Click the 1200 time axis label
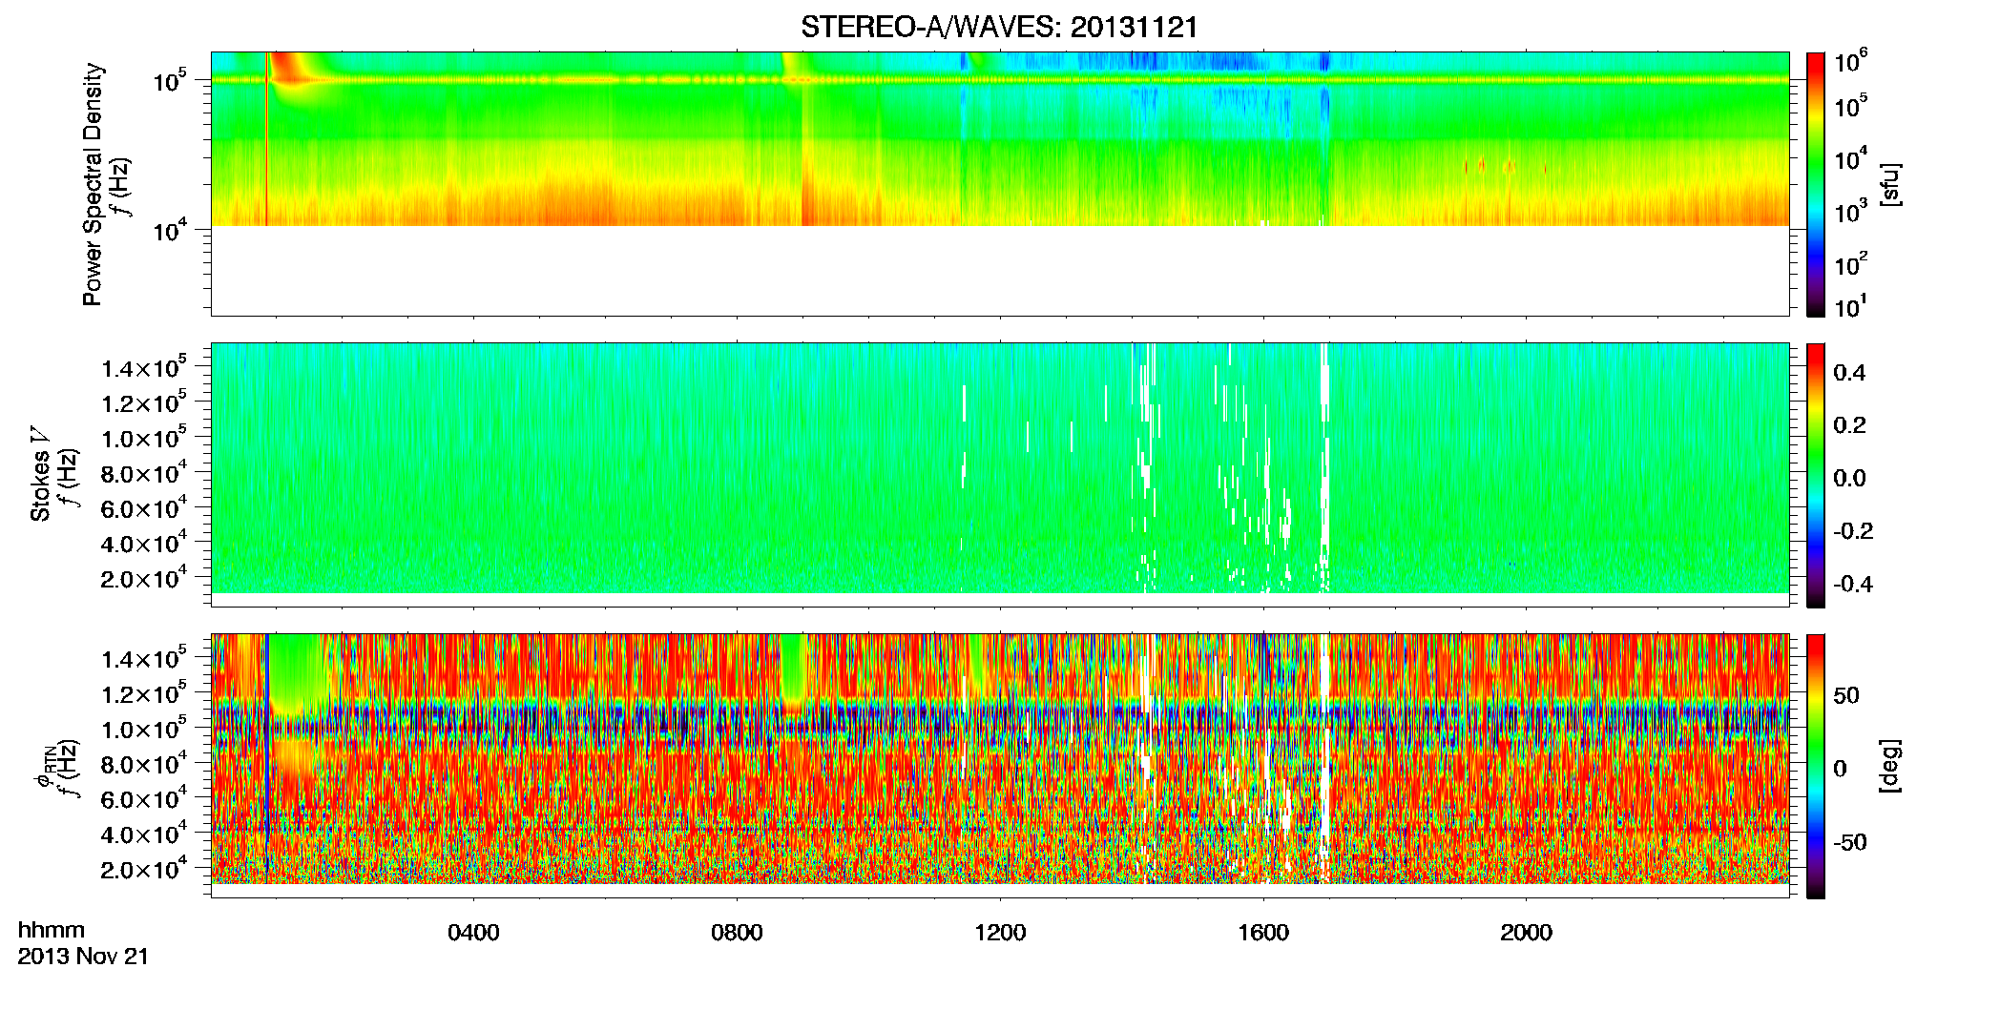Viewport: 2000px width, 1030px height. (x=1000, y=933)
